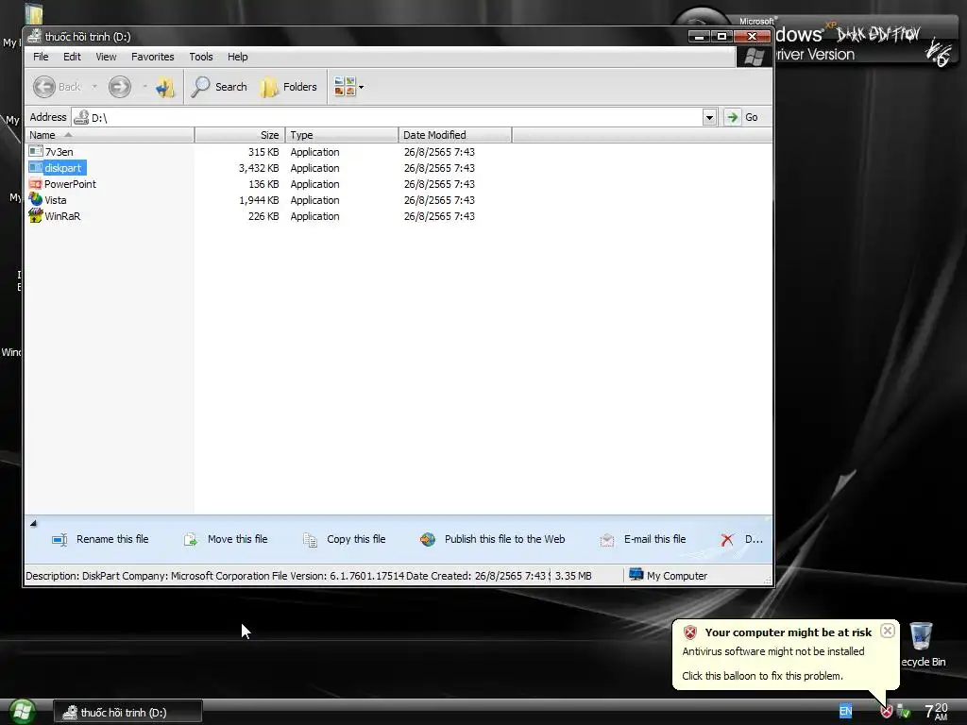Open the Edit menu
The height and width of the screenshot is (725, 967).
pyautogui.click(x=72, y=57)
